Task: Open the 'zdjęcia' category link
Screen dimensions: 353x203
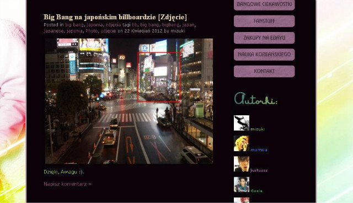Action: coord(113,25)
